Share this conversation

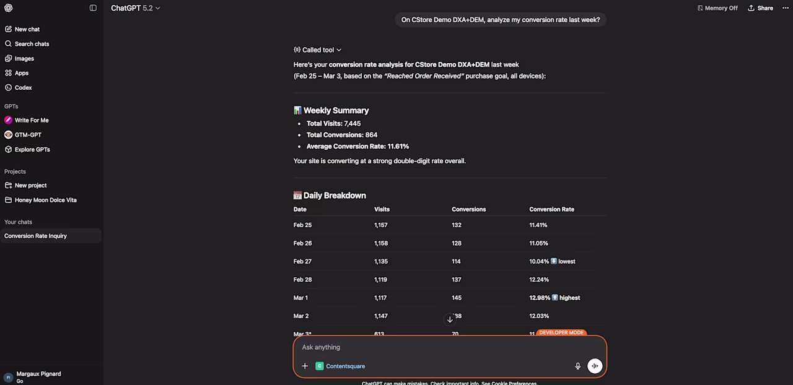760,8
